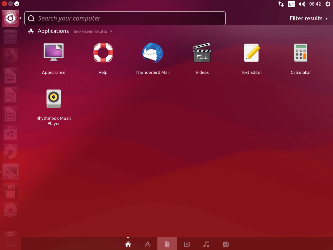Open the keyboard layout indicator menu
333x250 pixels.
pos(291,4)
